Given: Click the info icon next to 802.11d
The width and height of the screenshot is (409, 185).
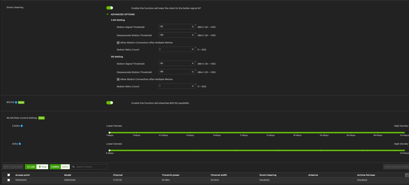Looking at the screenshot, I should pos(16,102).
